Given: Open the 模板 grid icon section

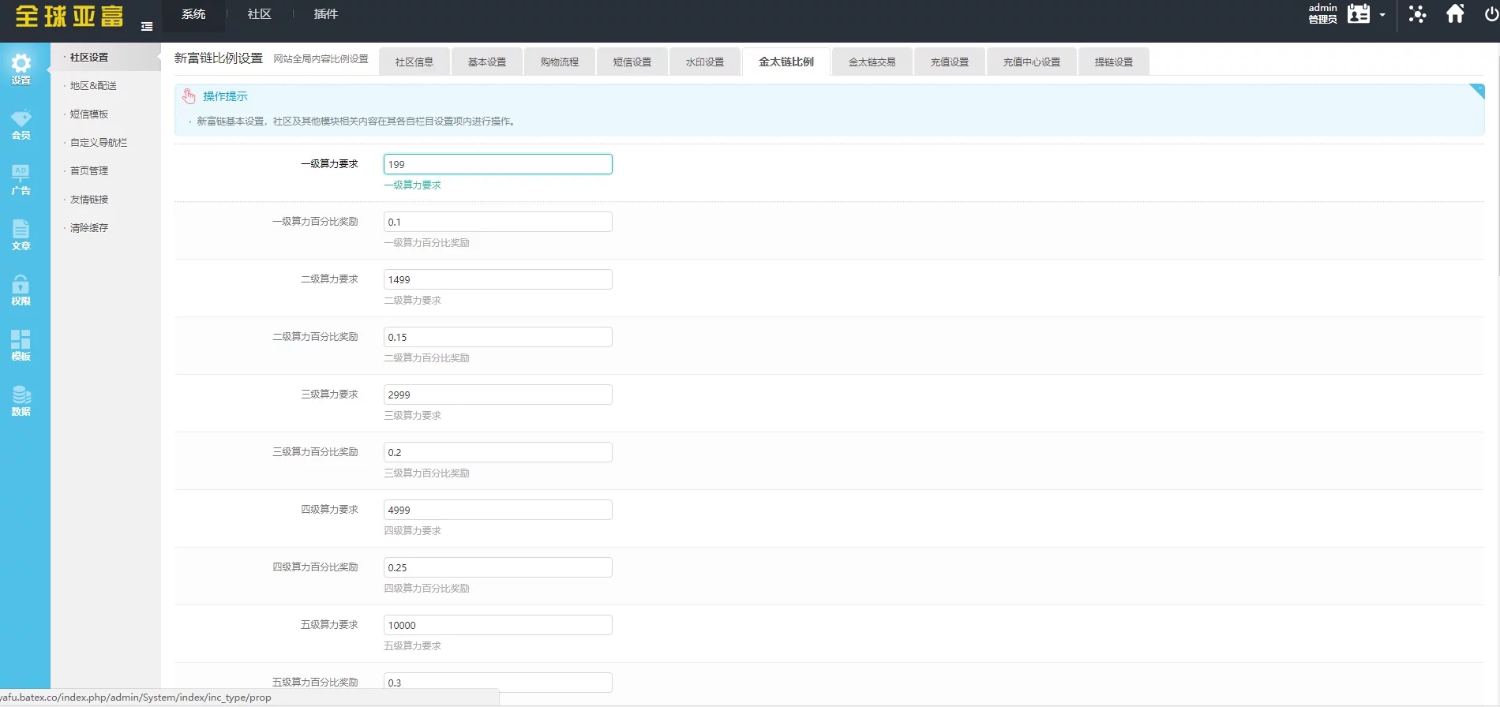Looking at the screenshot, I should [x=21, y=345].
